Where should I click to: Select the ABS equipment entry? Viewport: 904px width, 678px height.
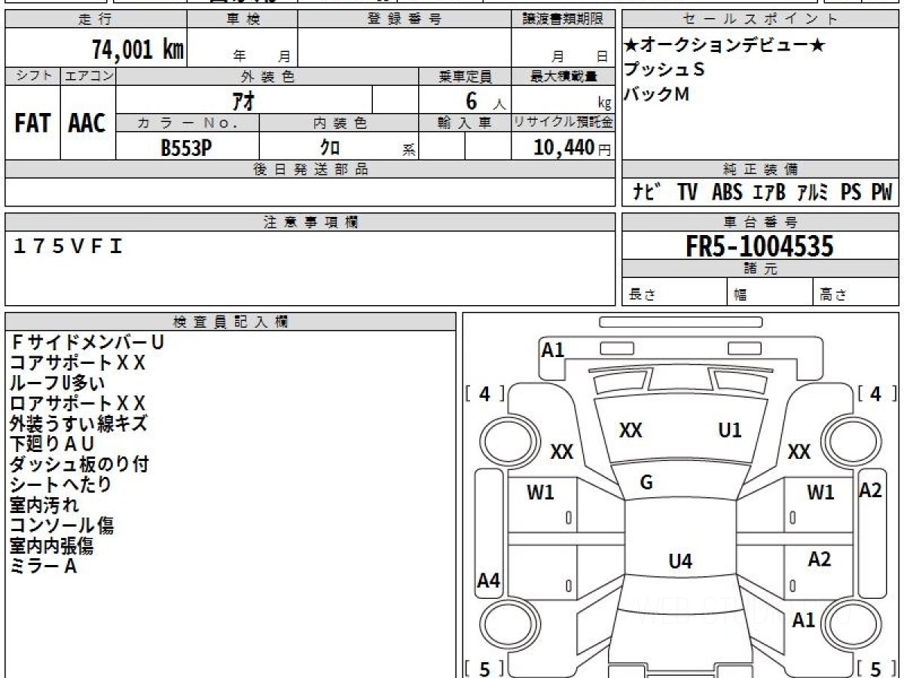click(727, 193)
